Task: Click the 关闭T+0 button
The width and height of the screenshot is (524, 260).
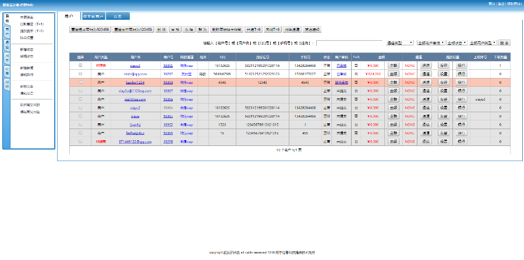Action: point(272,29)
